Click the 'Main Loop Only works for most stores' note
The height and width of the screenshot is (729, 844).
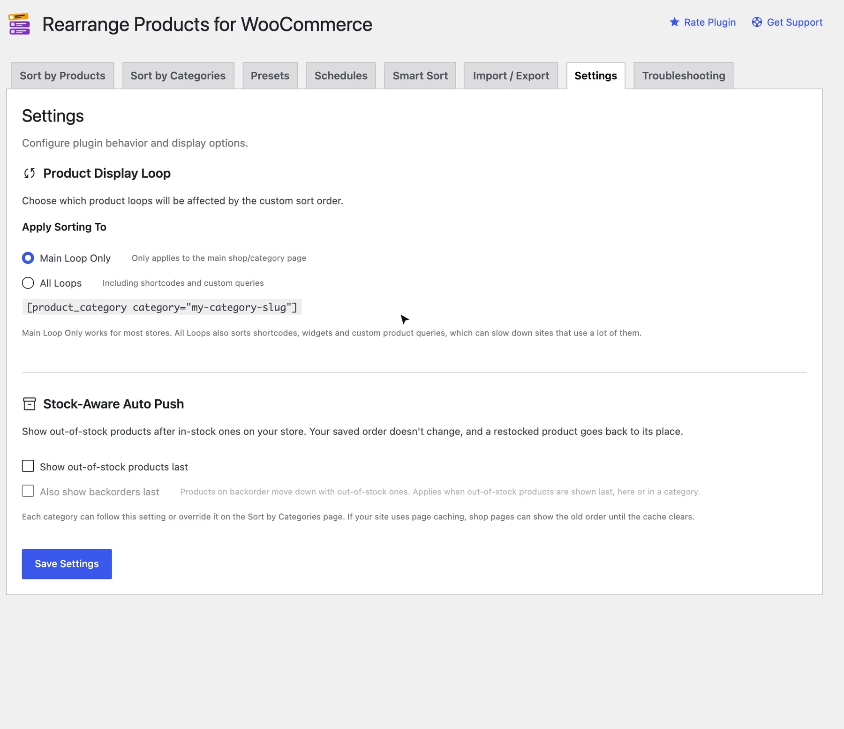pos(332,333)
